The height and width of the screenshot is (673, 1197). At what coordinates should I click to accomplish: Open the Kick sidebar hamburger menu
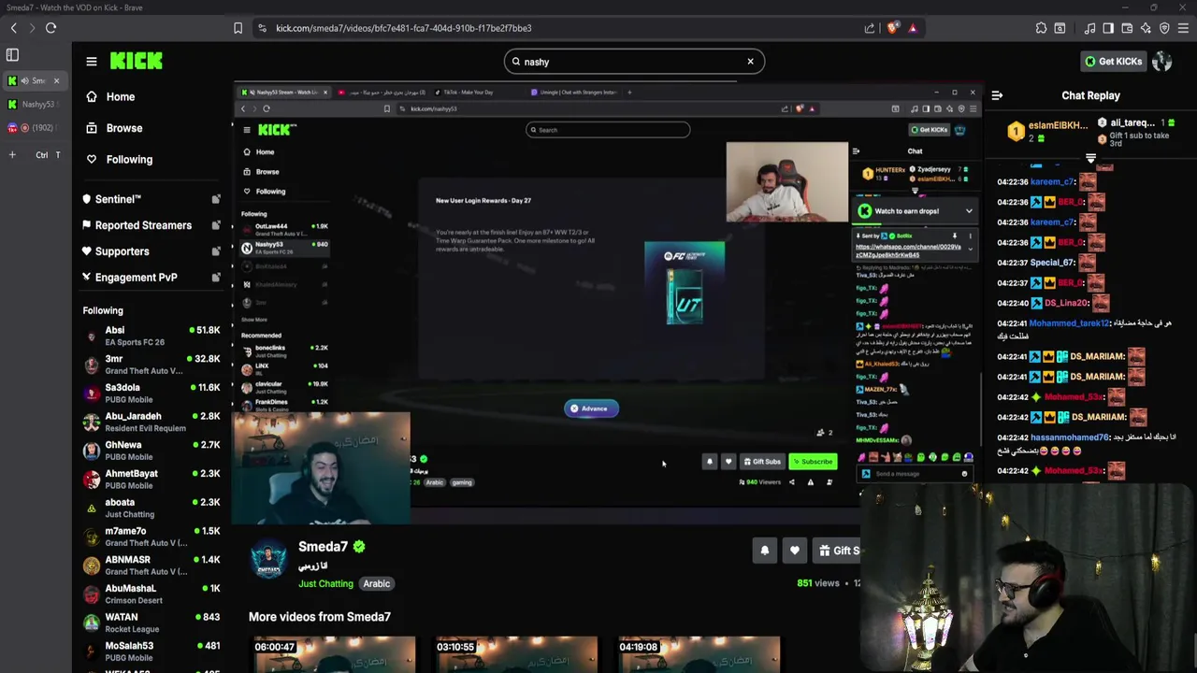[92, 62]
